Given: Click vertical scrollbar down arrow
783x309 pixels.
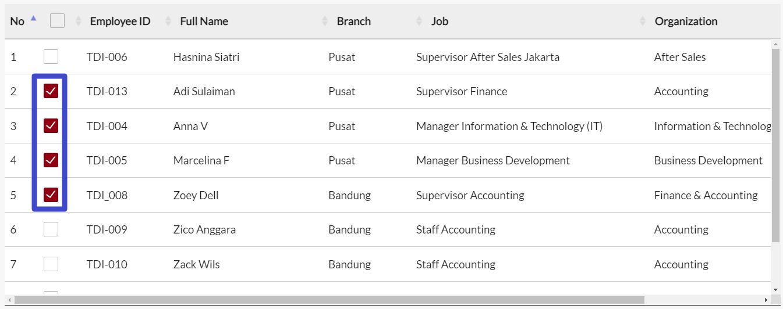Looking at the screenshot, I should pyautogui.click(x=775, y=289).
